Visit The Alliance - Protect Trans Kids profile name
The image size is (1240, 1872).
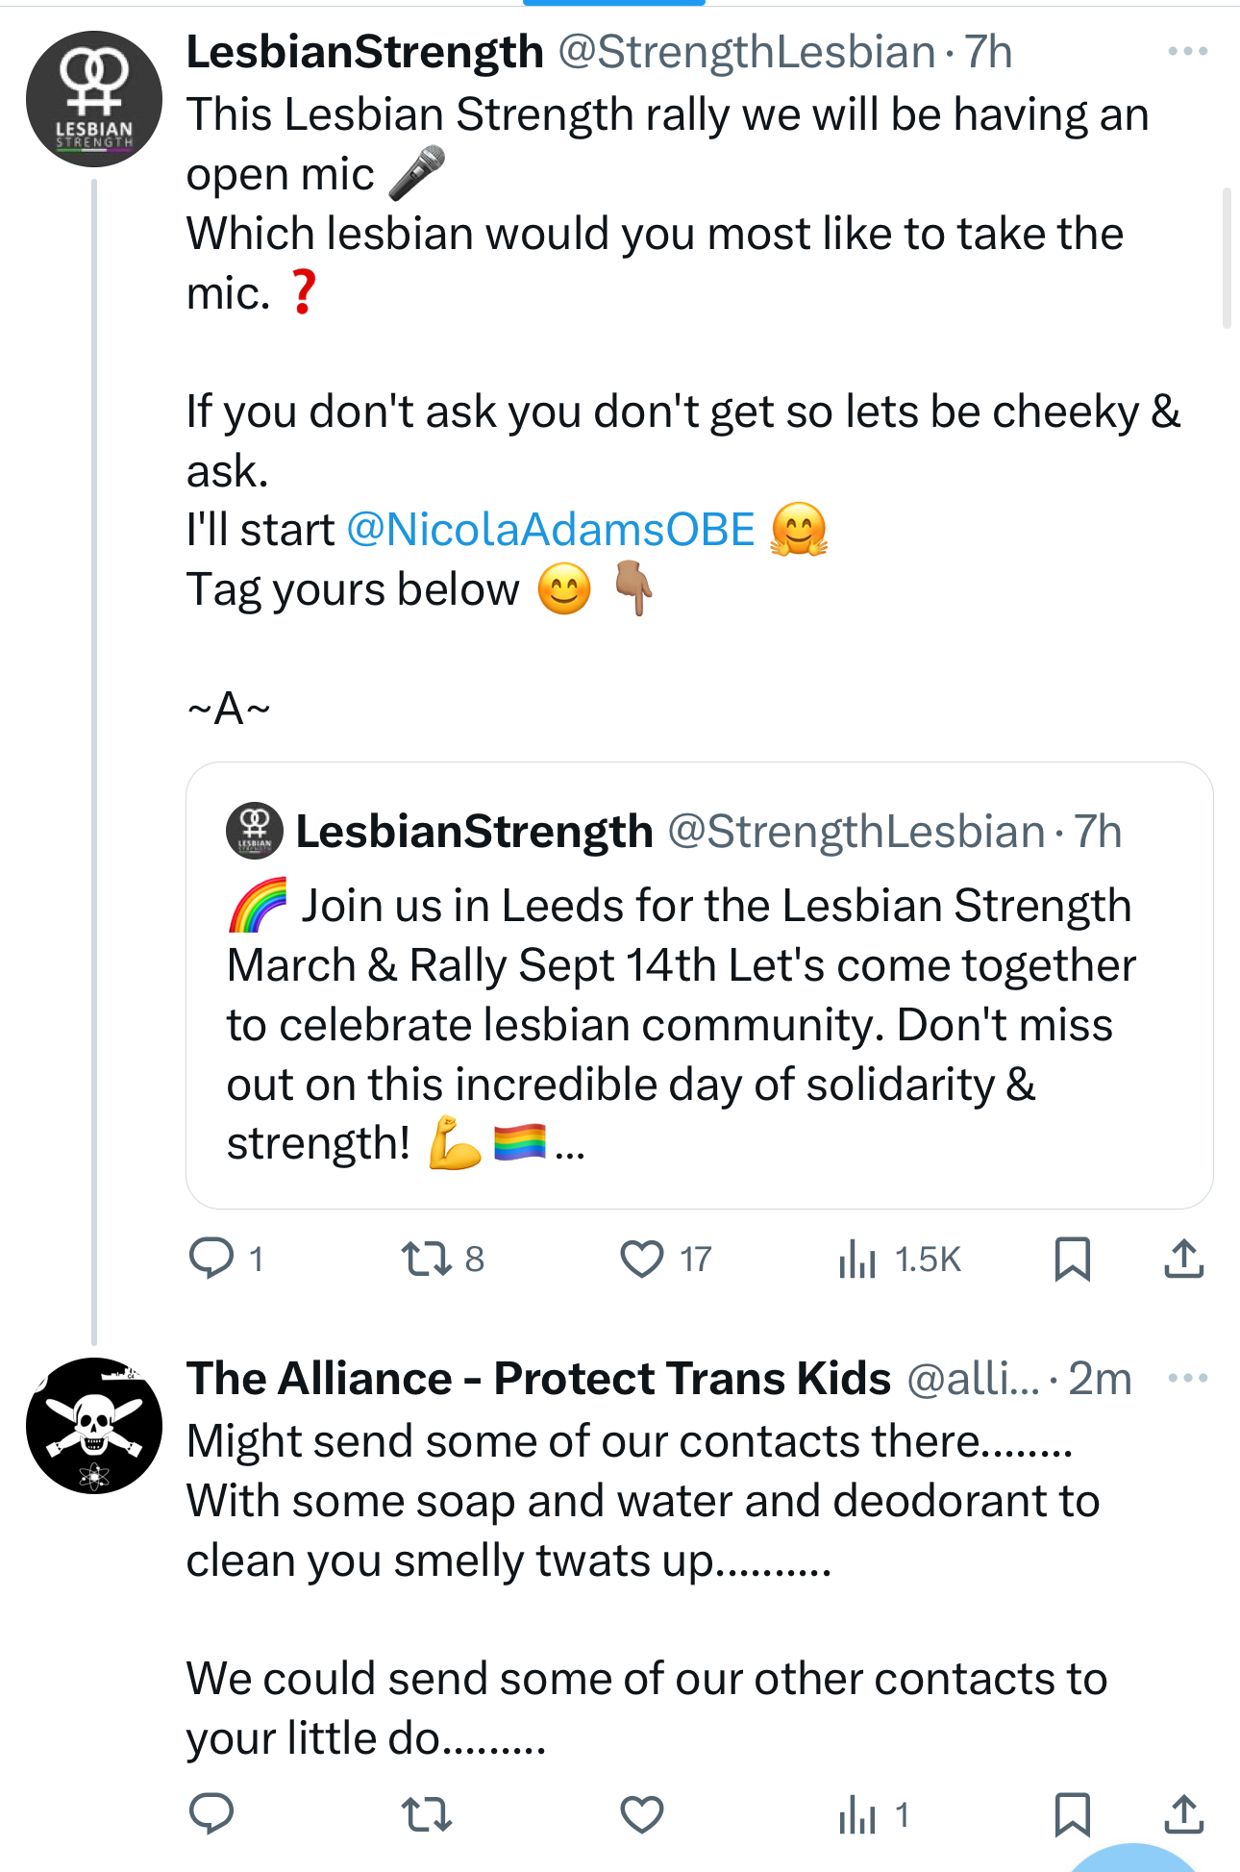pyautogui.click(x=538, y=1379)
